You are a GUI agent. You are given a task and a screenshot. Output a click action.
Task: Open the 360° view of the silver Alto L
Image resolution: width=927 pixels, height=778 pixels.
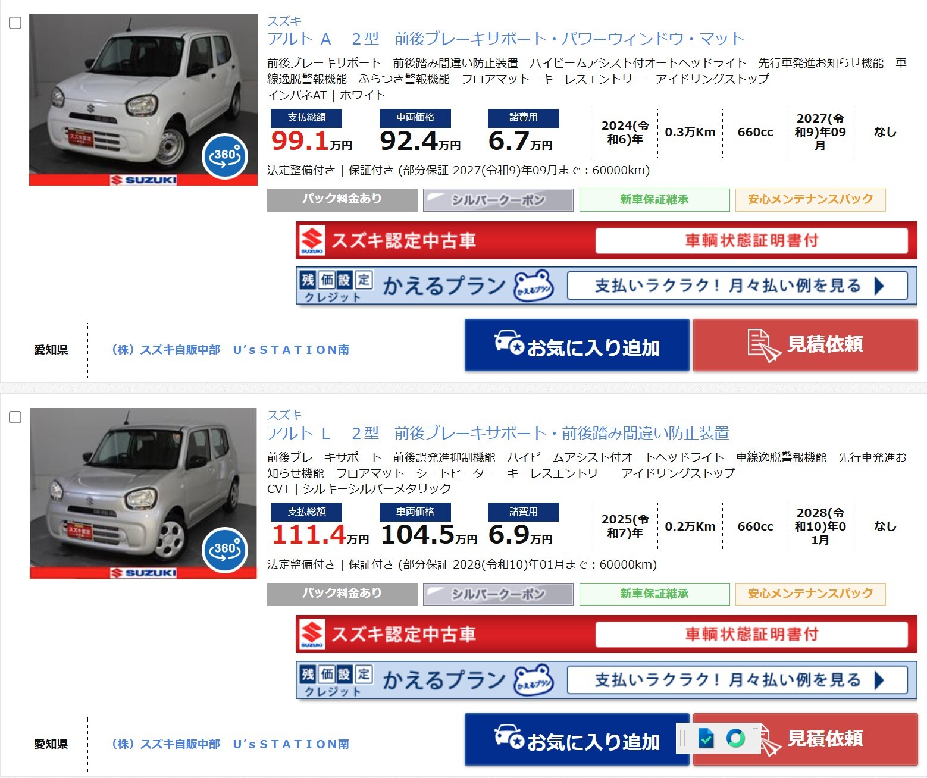coord(225,550)
